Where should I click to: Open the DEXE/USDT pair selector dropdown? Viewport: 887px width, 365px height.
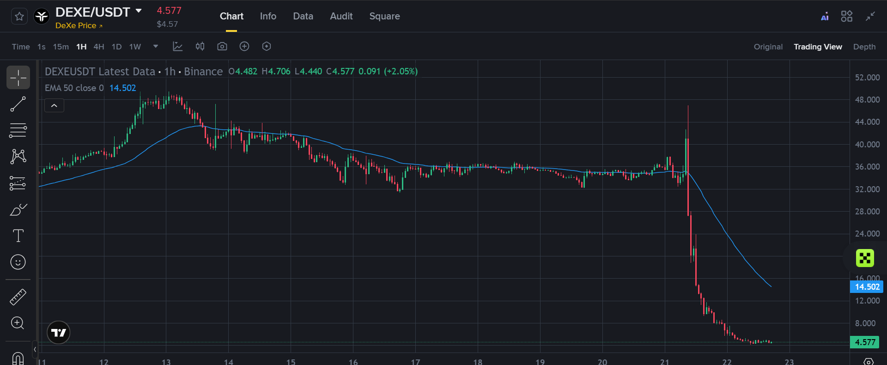click(139, 11)
